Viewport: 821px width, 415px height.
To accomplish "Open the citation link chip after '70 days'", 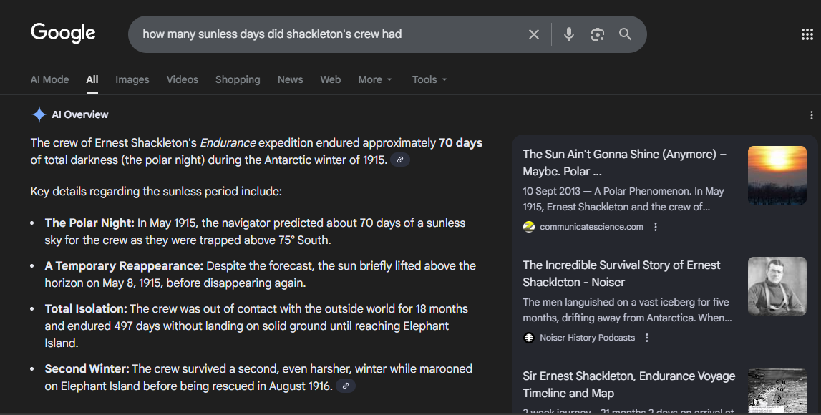I will tap(401, 160).
